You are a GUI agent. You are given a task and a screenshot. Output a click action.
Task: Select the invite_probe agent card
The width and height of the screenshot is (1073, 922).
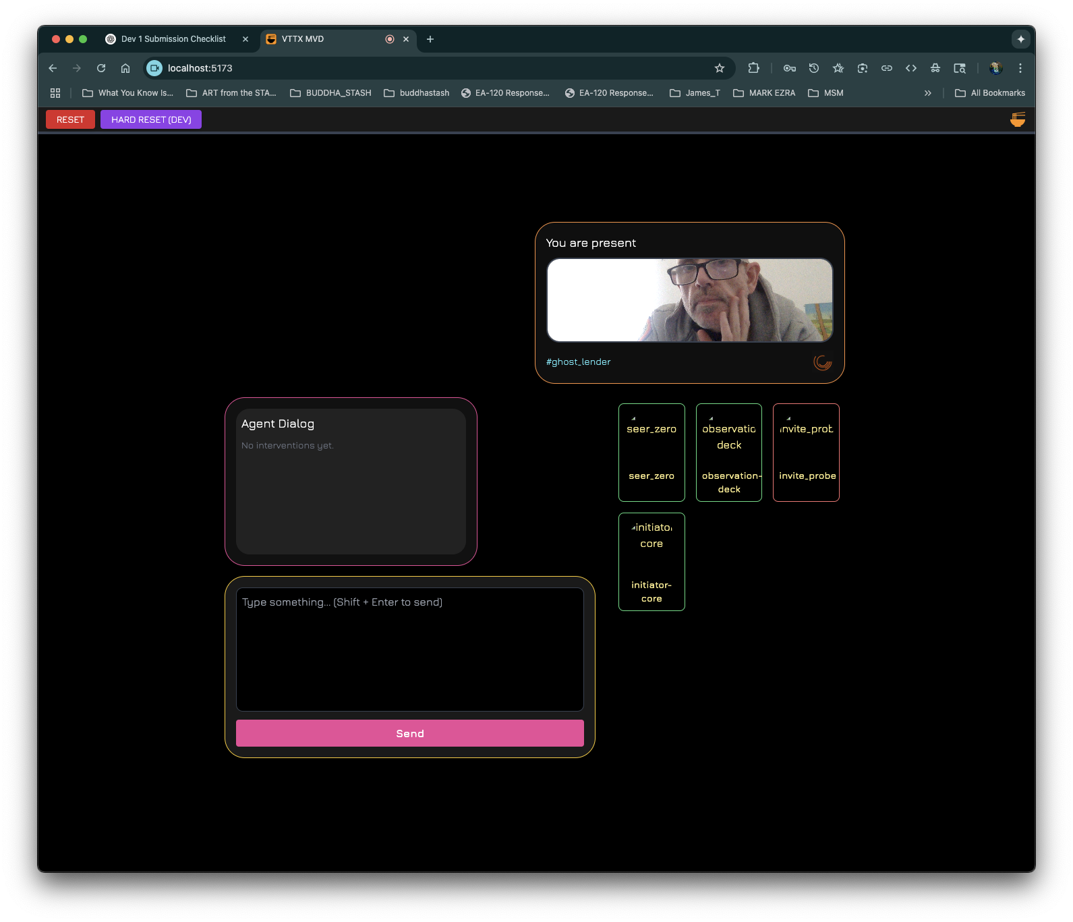click(806, 453)
